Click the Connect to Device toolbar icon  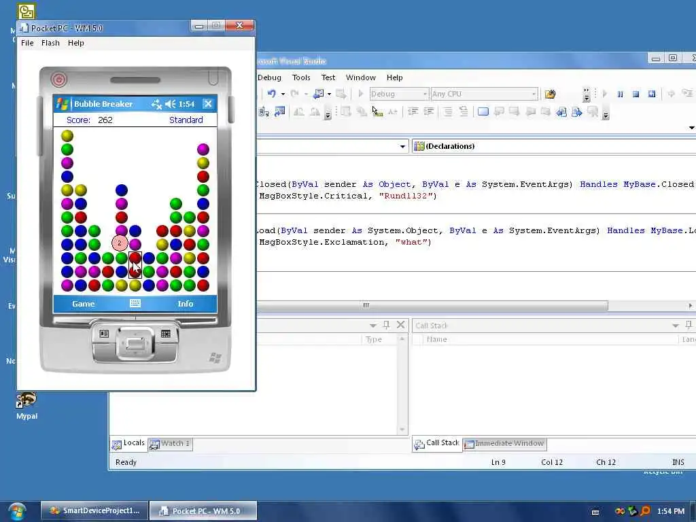[x=264, y=112]
